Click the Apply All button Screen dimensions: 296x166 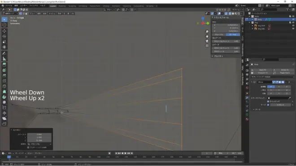click(261, 70)
